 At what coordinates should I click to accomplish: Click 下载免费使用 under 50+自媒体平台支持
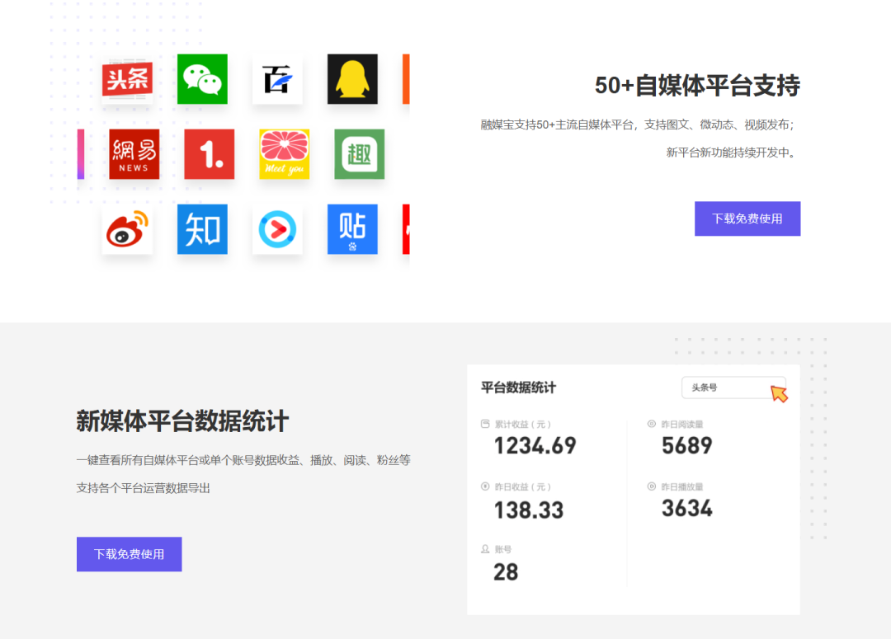pyautogui.click(x=747, y=218)
